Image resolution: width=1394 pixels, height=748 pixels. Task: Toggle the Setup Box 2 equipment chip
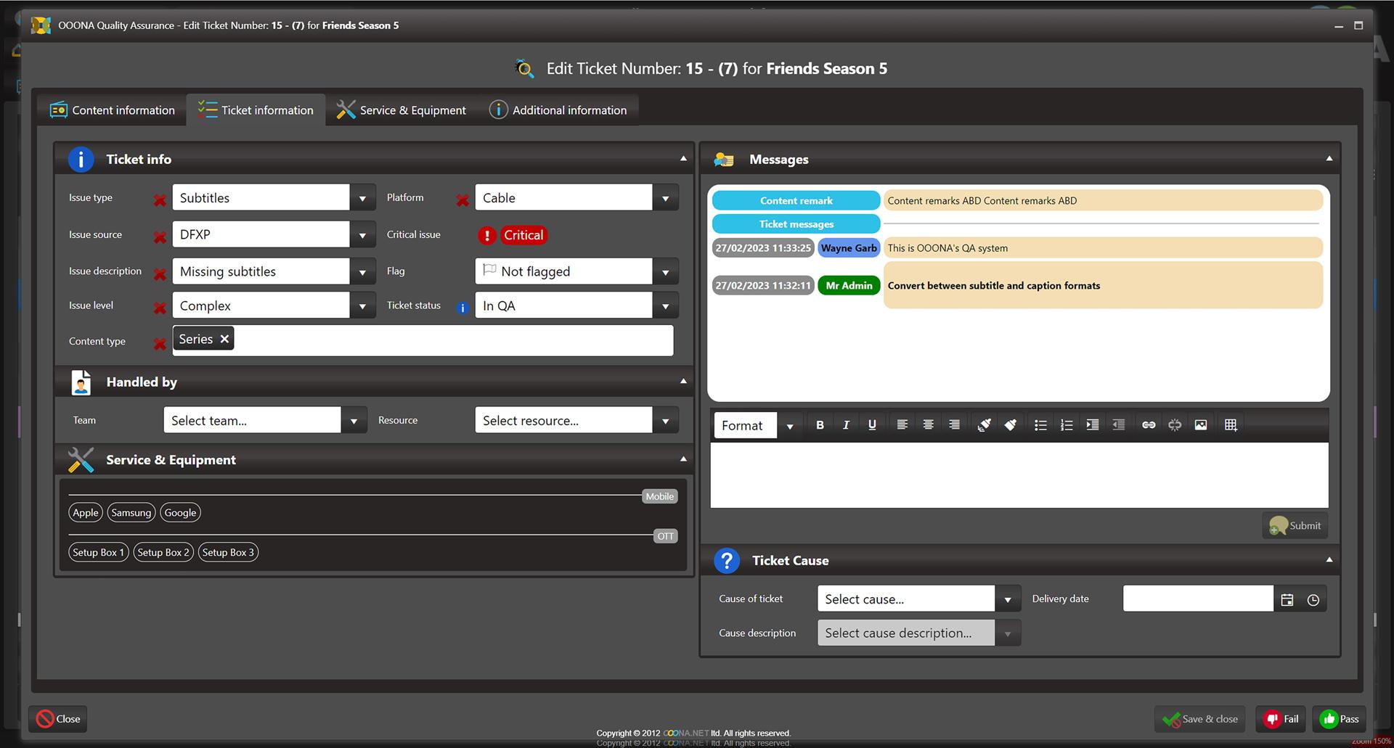[x=163, y=552]
